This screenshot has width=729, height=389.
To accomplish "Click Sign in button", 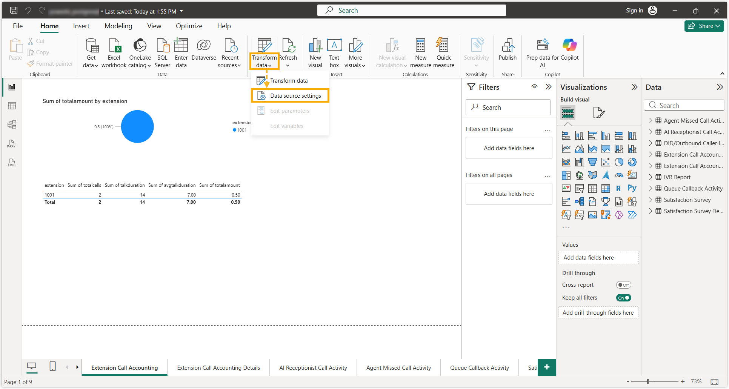I will click(641, 11).
